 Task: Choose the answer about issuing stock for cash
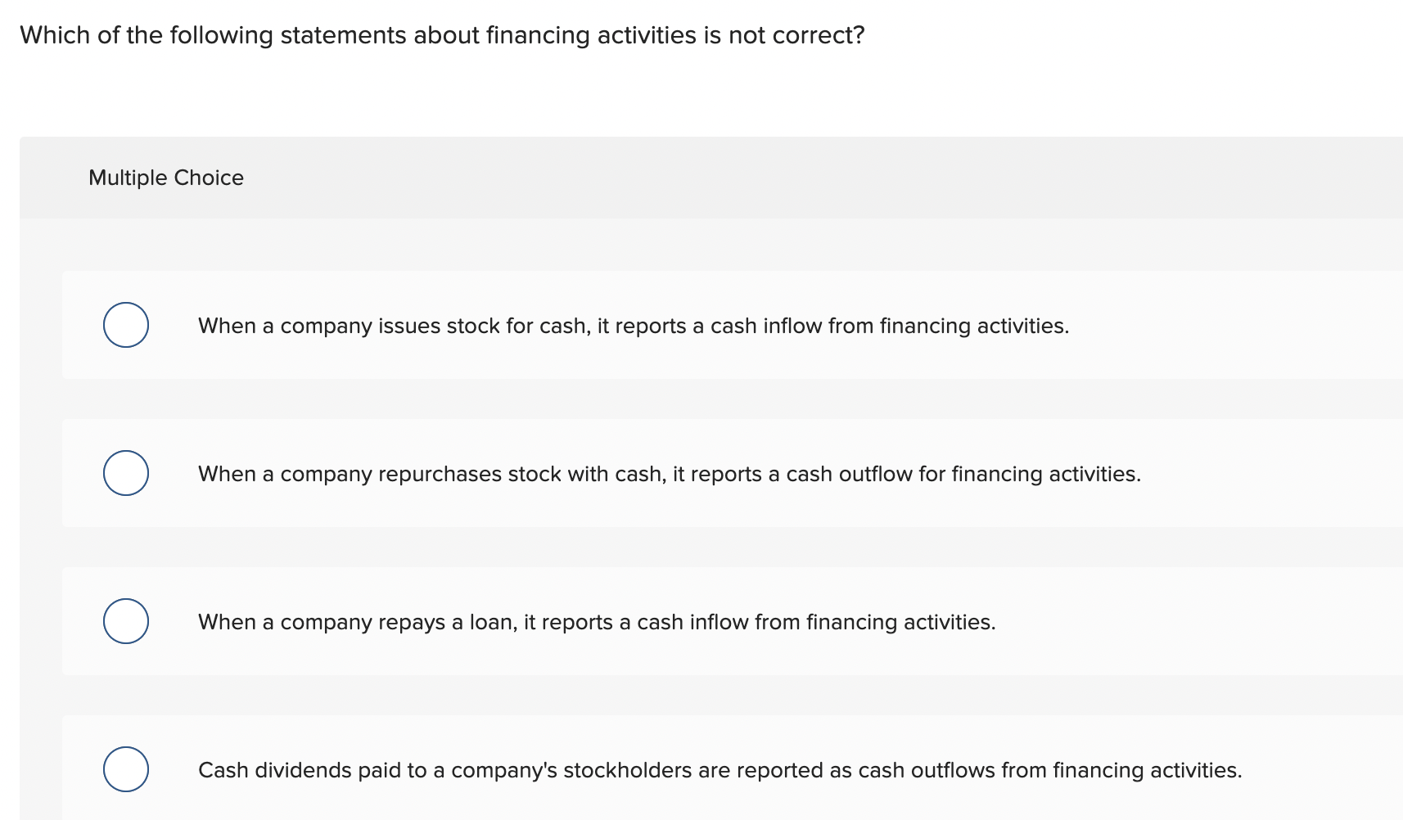pyautogui.click(x=633, y=325)
